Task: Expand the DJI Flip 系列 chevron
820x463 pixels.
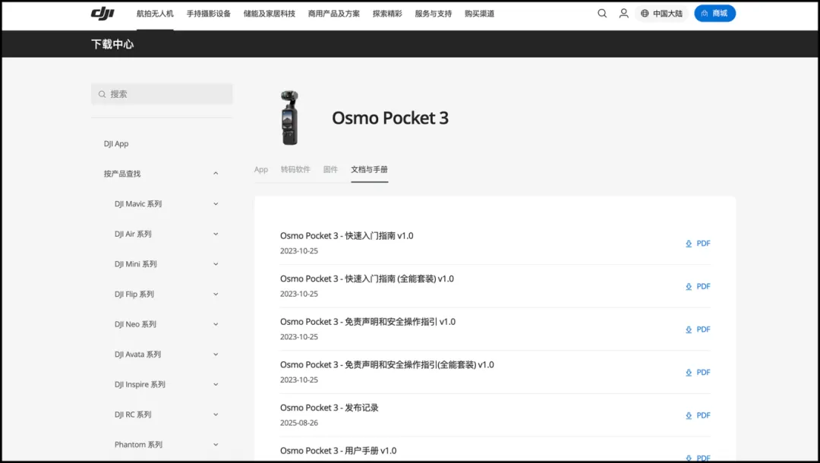Action: (x=216, y=294)
